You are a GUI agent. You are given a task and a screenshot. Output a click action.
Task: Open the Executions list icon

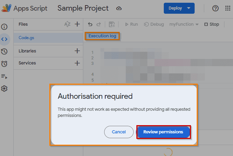tap(4, 76)
